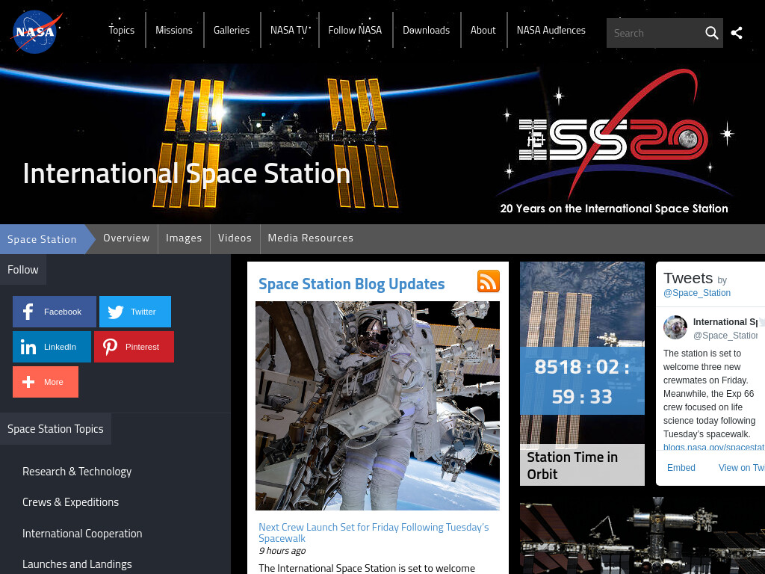Share via the LinkedIn button
Viewport: 765px width, 574px height.
[52, 347]
